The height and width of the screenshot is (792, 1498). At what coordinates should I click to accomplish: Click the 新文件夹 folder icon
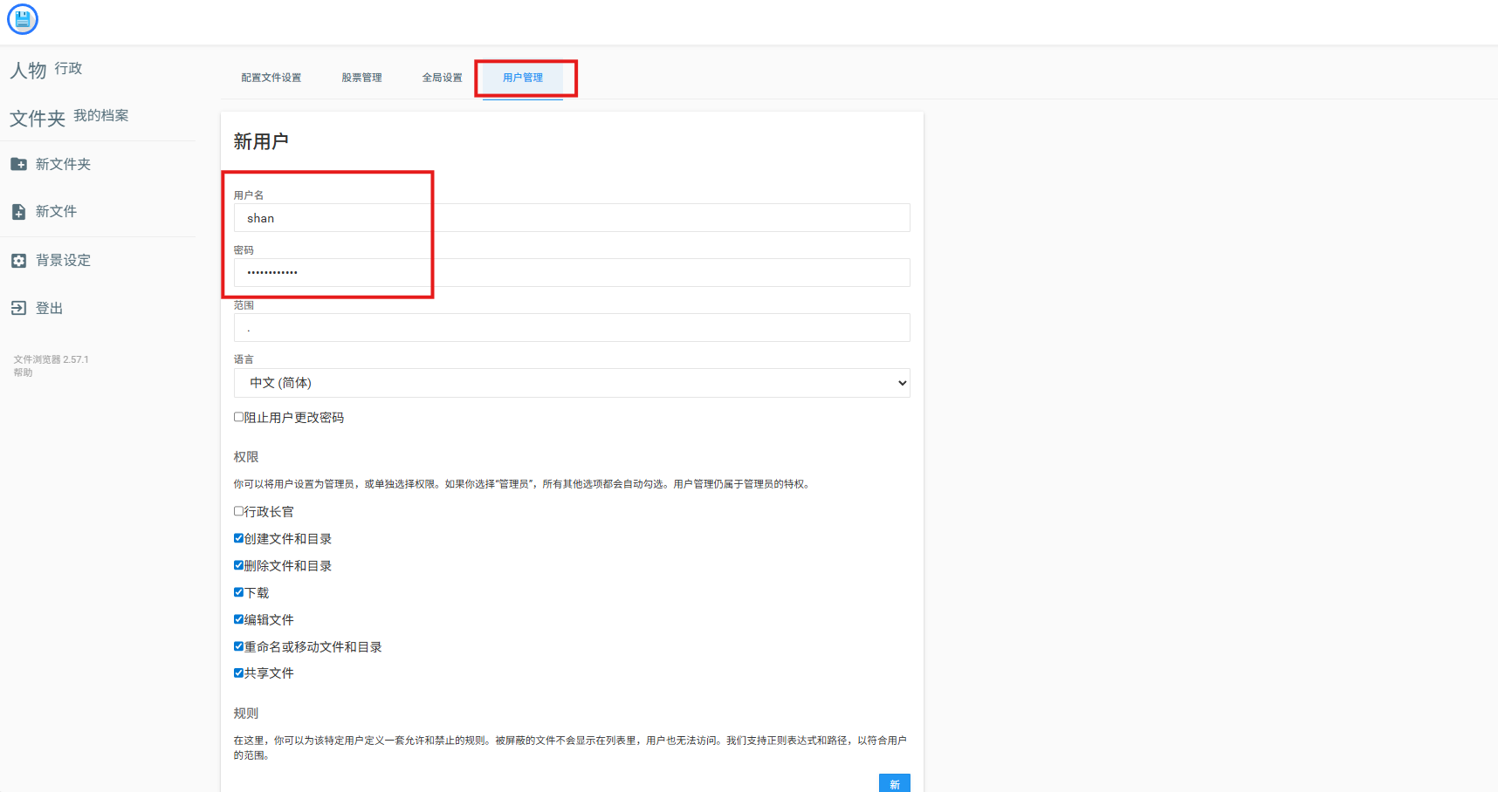pyautogui.click(x=18, y=164)
